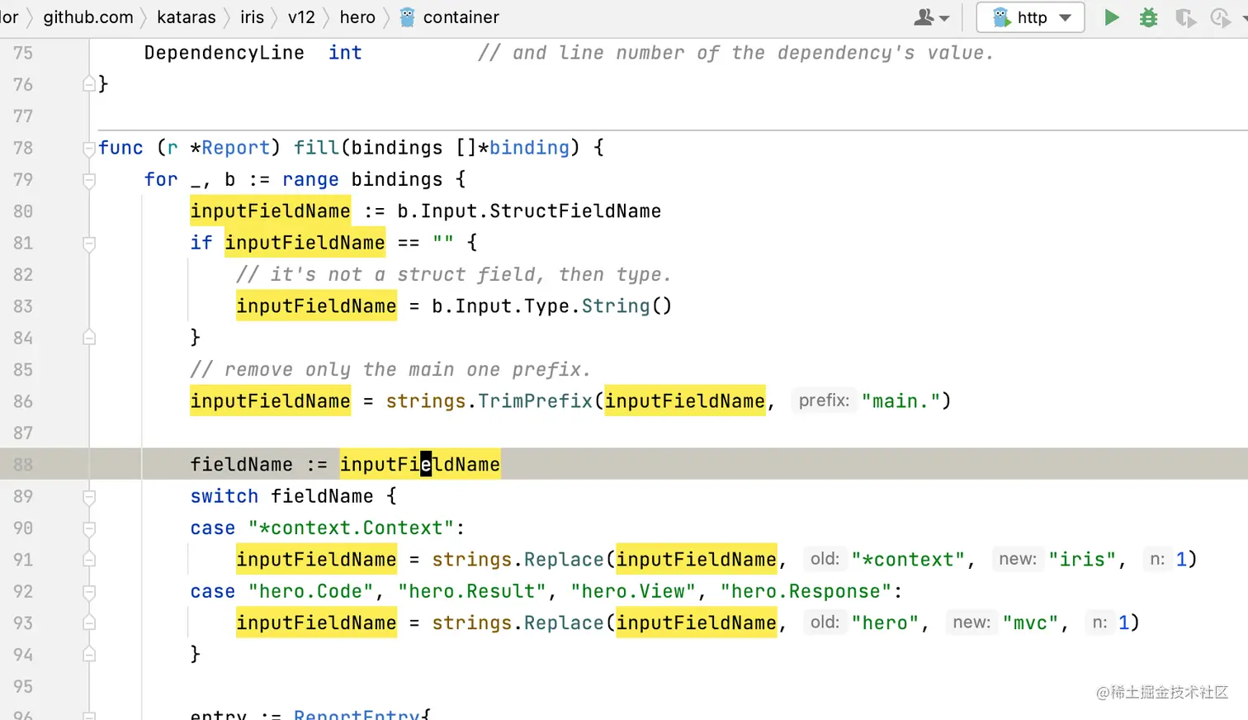Click the range keyword on line 79
The height and width of the screenshot is (720, 1248).
310,180
